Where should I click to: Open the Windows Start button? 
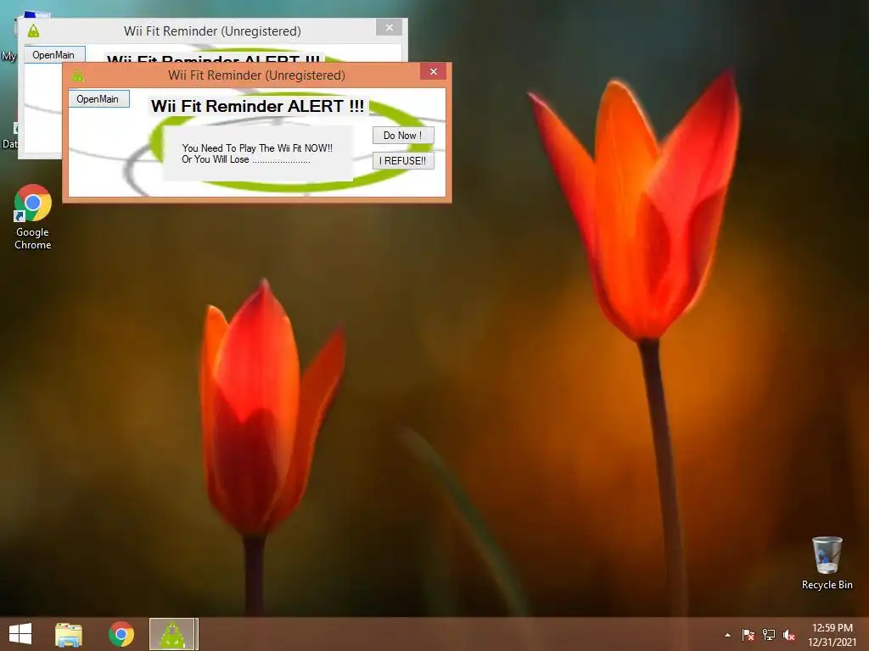(20, 634)
